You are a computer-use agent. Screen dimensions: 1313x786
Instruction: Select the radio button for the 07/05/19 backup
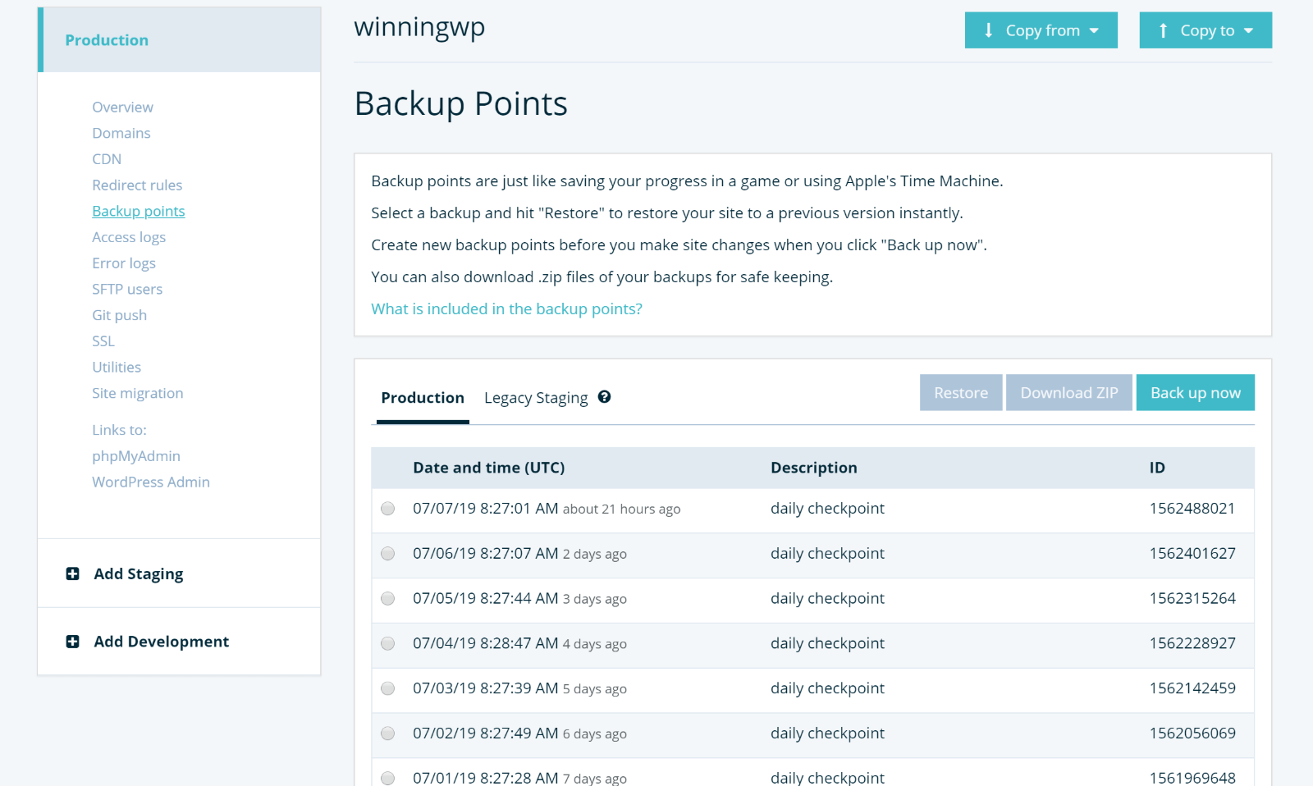387,598
